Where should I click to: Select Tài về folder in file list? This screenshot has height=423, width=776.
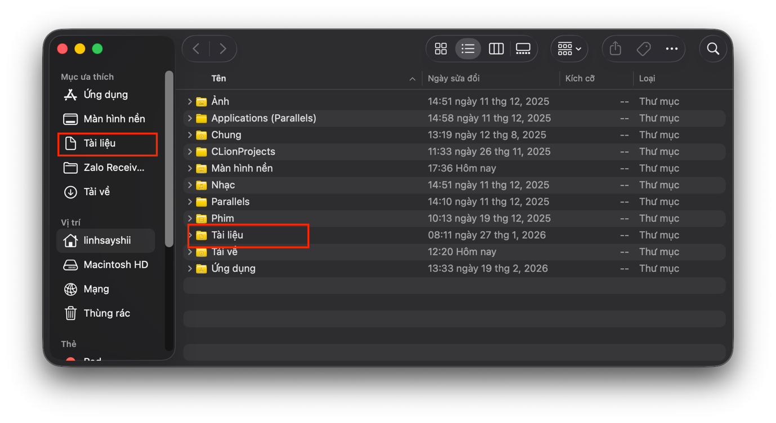224,252
